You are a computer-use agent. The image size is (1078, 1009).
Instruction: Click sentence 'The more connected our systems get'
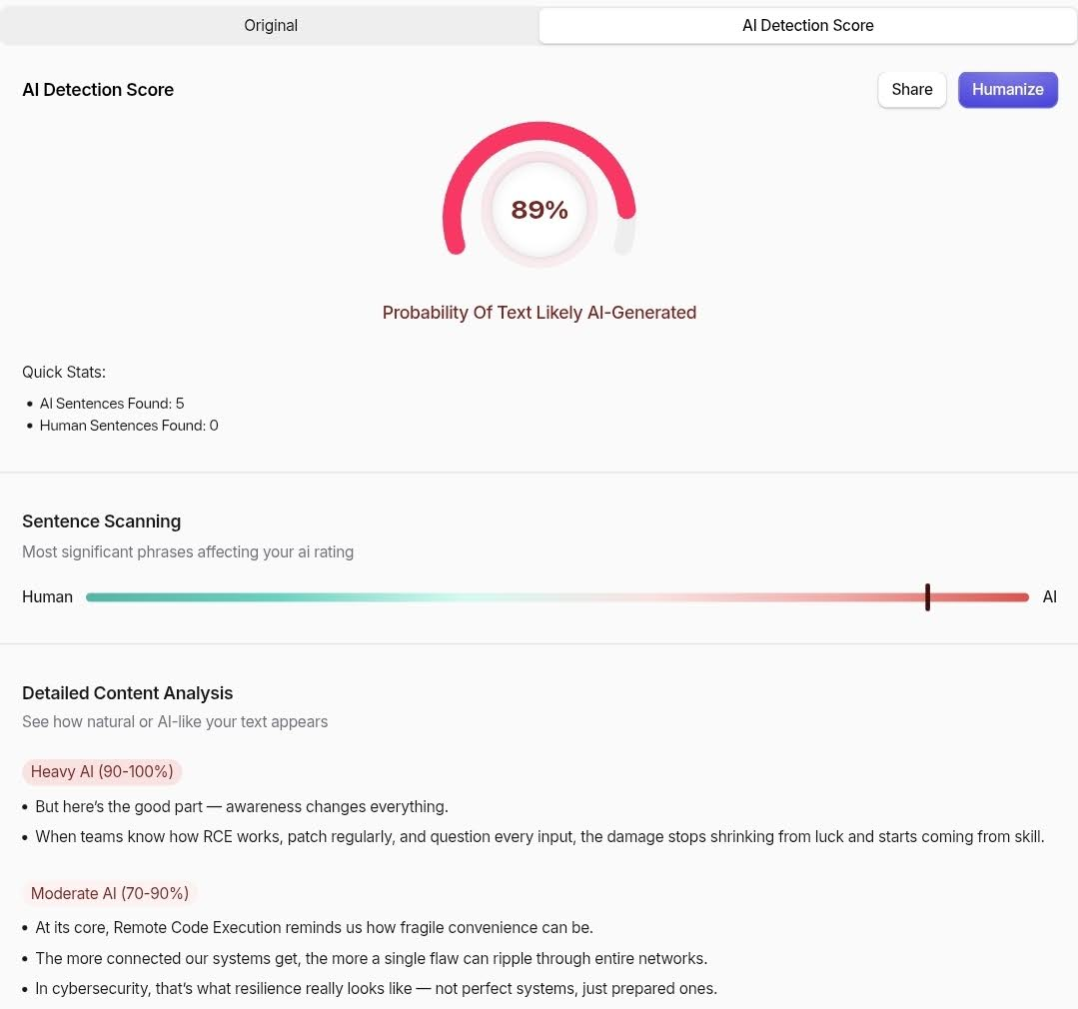coord(372,958)
